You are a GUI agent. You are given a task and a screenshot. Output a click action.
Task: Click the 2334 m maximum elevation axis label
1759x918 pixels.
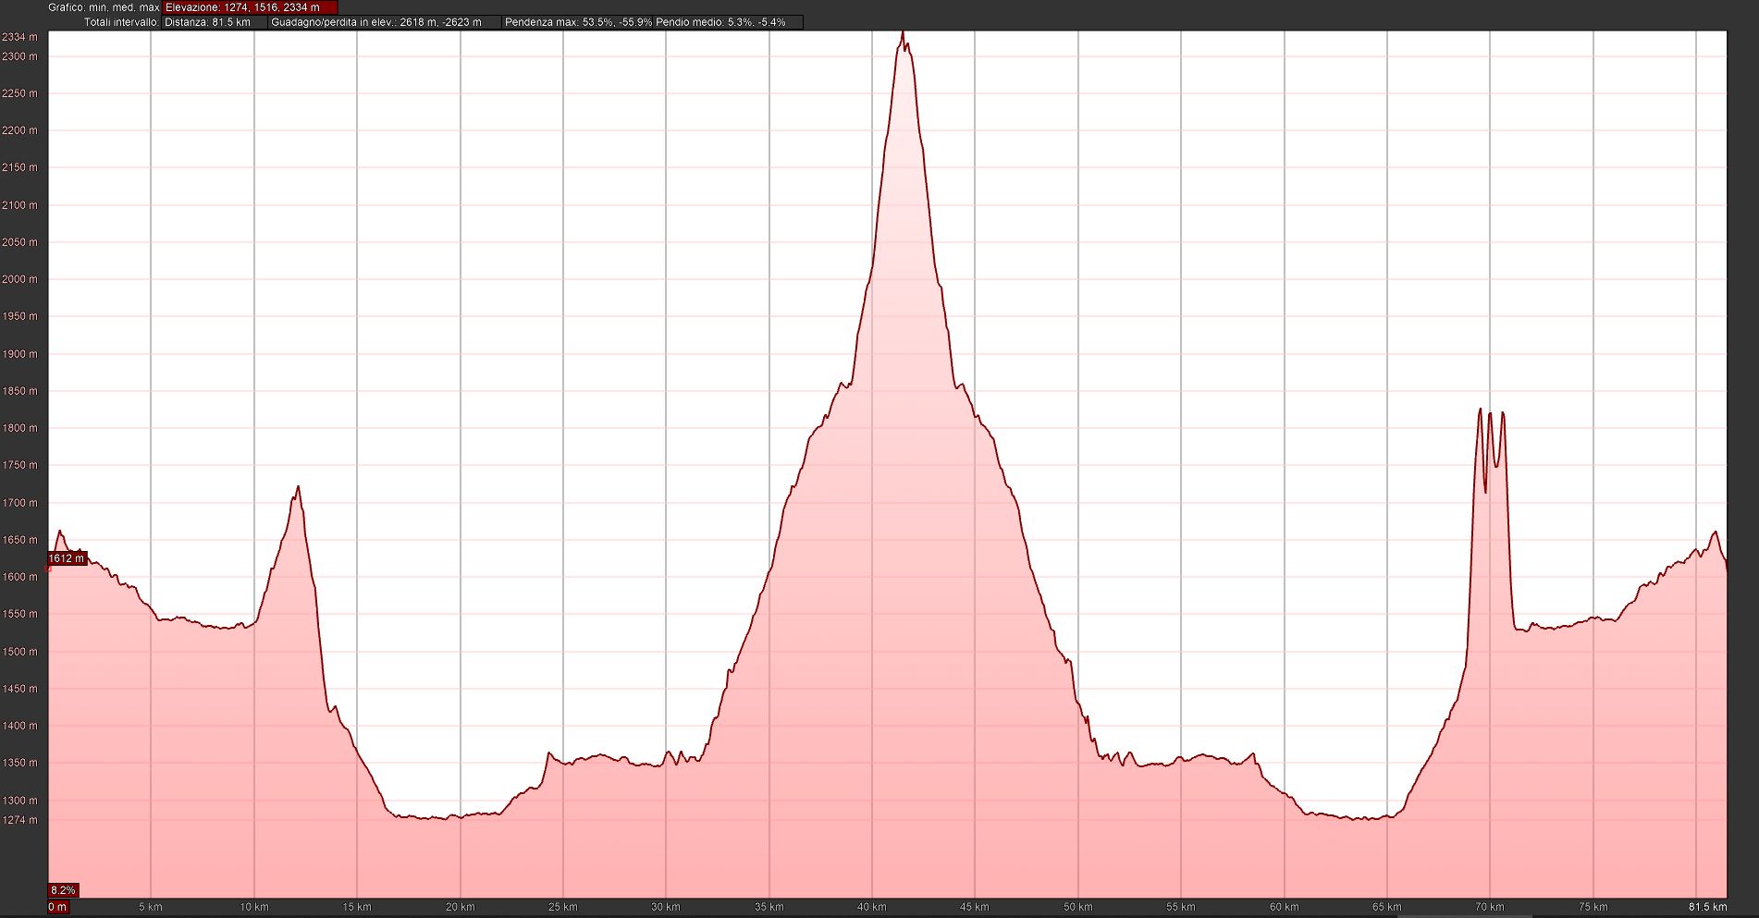coord(19,37)
